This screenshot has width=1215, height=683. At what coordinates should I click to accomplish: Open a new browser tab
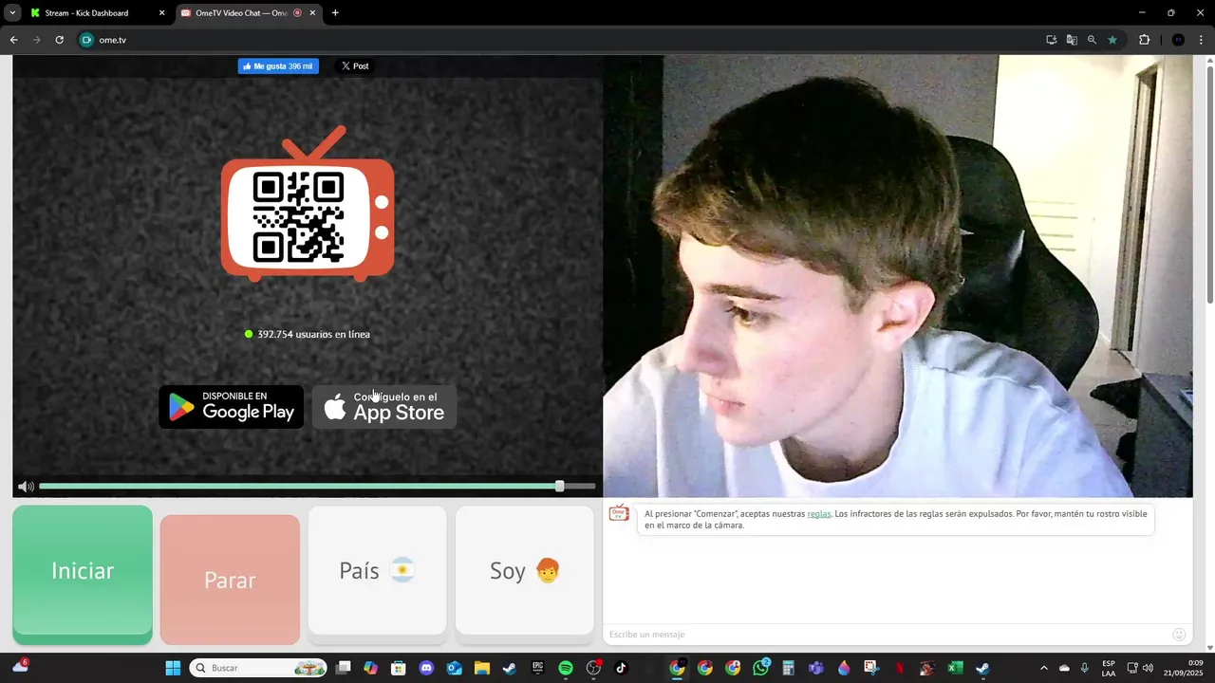[x=335, y=13]
